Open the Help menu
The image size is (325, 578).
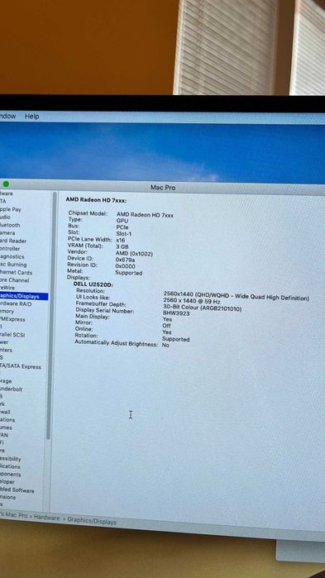click(31, 116)
